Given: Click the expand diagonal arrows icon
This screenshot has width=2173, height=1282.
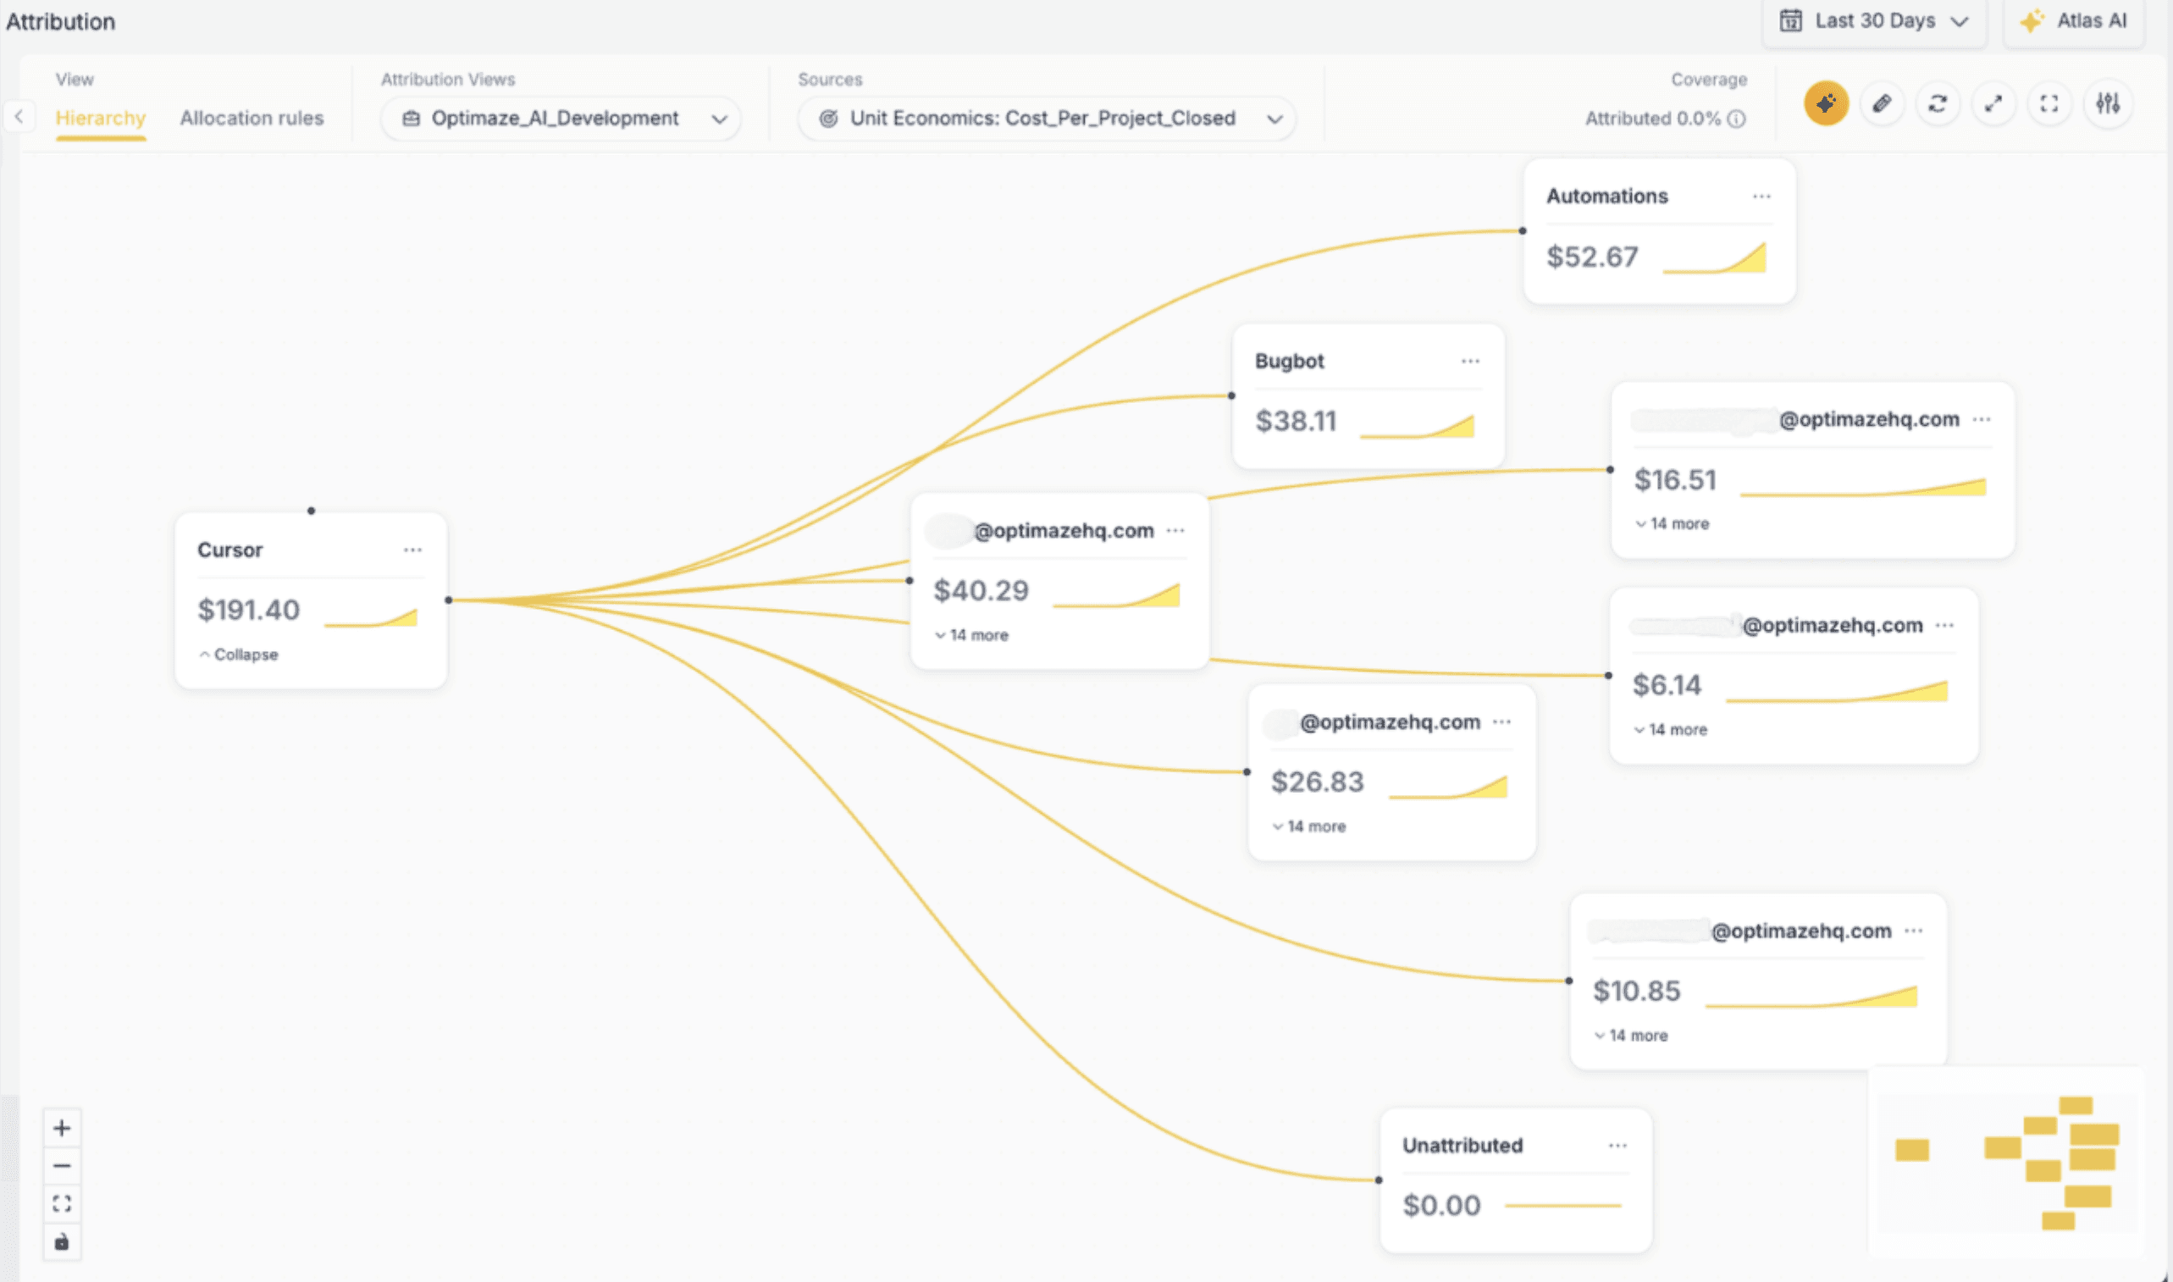Looking at the screenshot, I should pyautogui.click(x=1993, y=104).
